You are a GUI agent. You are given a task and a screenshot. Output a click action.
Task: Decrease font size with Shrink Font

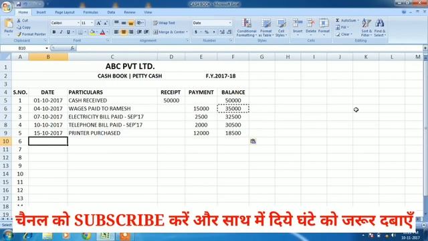pos(106,23)
